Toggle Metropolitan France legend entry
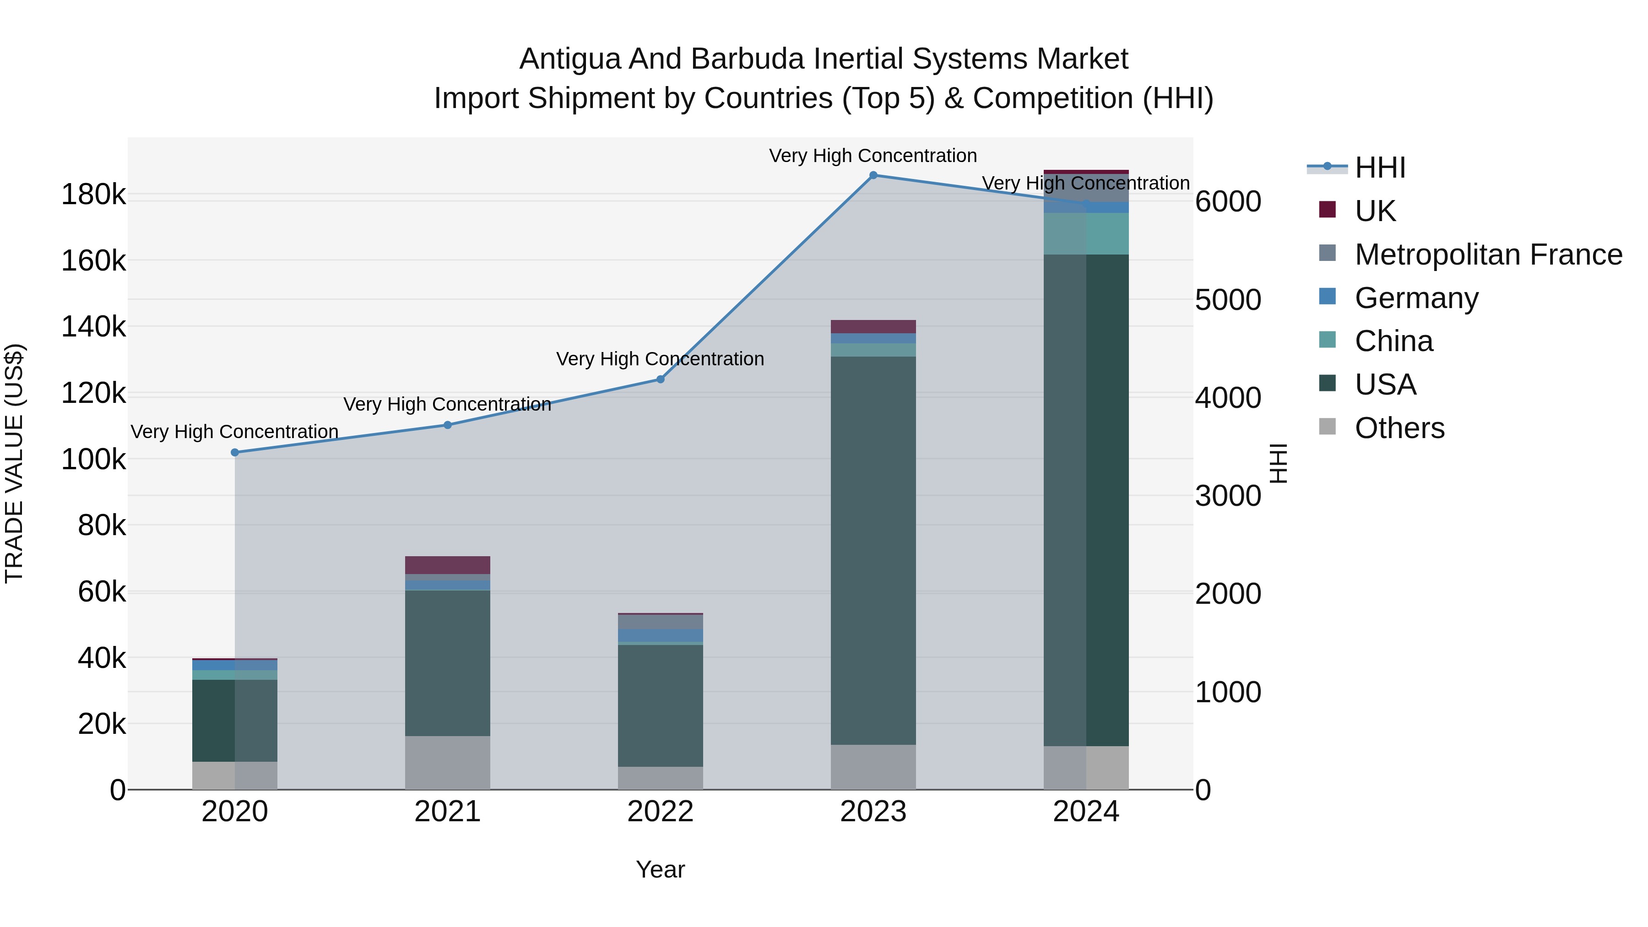The width and height of the screenshot is (1648, 927). pyautogui.click(x=1470, y=254)
